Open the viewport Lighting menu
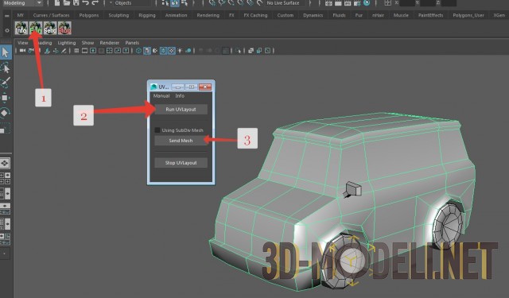The height and width of the screenshot is (298, 509). [67, 43]
